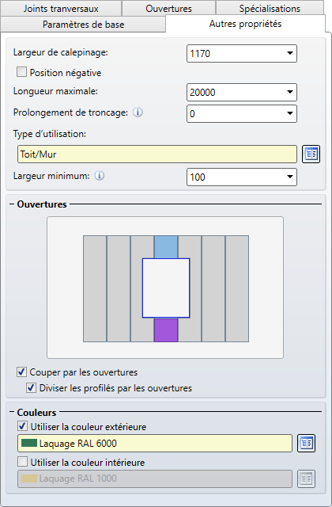The image size is (332, 507).
Task: Click the green RAL 6000 color swatch
Action: 28,443
